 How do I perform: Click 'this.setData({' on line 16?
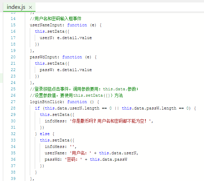pos(52,31)
